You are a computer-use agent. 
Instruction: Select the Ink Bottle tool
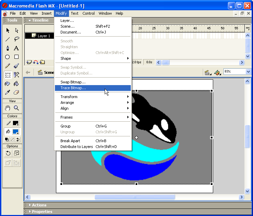click(x=8, y=84)
